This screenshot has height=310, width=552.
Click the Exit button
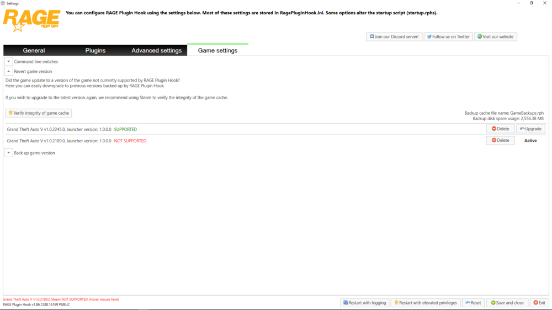tap(539, 303)
